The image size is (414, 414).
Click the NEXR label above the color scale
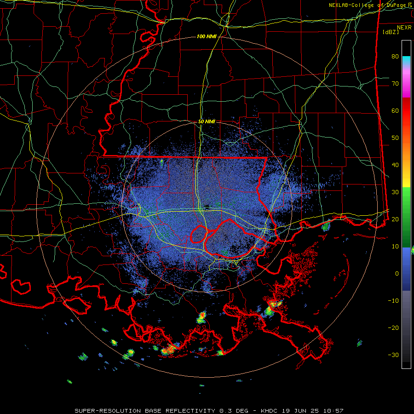404,28
